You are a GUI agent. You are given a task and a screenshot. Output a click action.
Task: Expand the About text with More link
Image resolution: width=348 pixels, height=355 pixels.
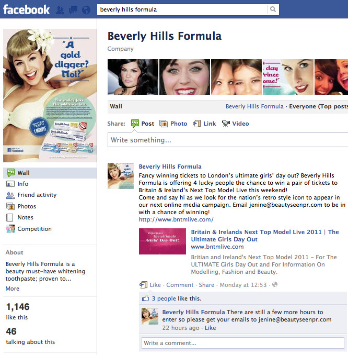point(13,289)
